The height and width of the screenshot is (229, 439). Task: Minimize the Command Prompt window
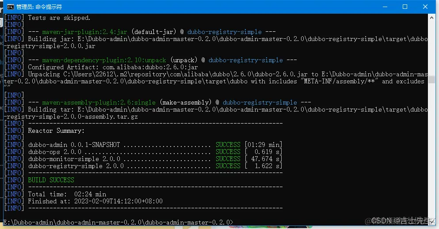tap(385, 7)
